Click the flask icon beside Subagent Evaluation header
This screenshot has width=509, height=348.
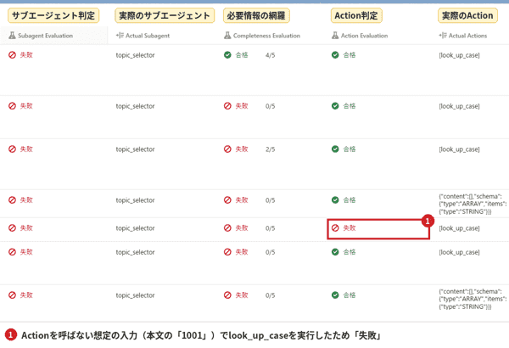pos(12,36)
